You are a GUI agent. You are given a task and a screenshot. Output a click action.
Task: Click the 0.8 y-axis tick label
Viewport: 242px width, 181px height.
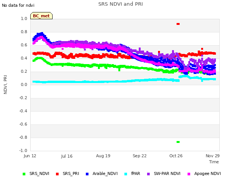coord(24,32)
